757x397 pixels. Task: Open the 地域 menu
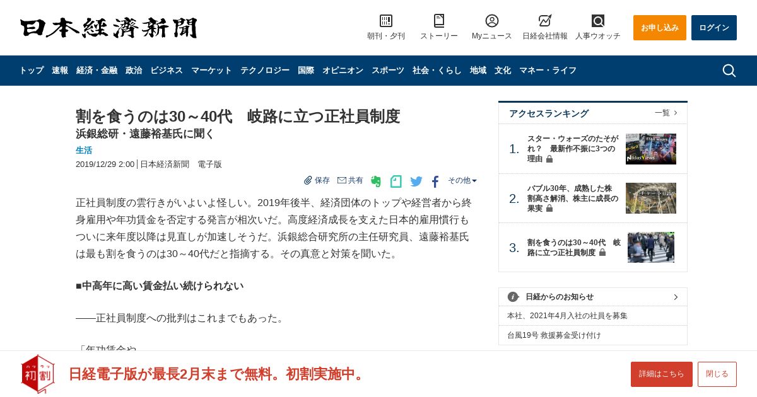click(x=478, y=71)
